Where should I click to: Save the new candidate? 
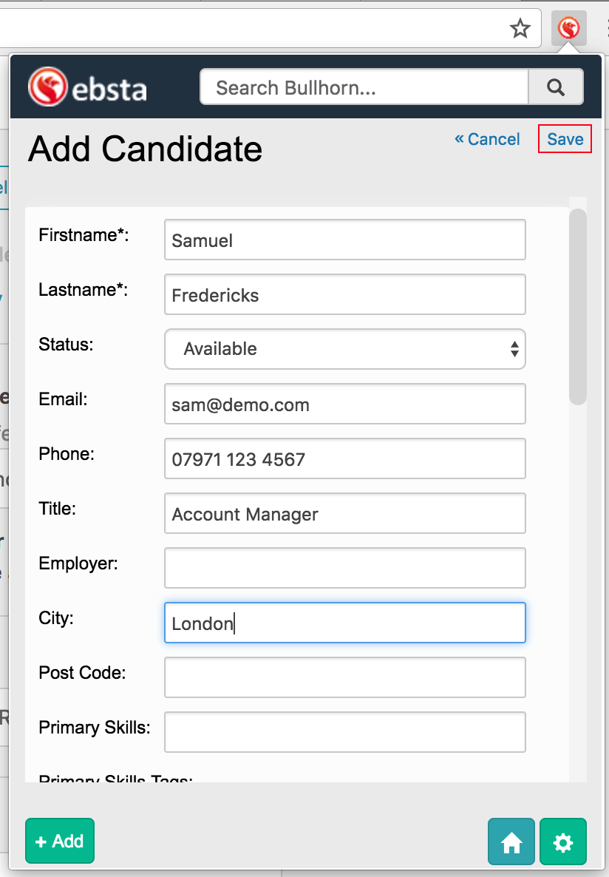[x=565, y=139]
